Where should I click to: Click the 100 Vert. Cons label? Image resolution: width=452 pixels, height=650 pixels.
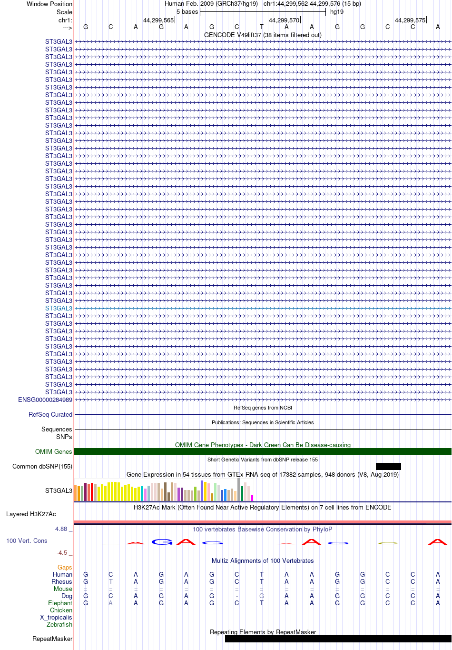[x=27, y=540]
